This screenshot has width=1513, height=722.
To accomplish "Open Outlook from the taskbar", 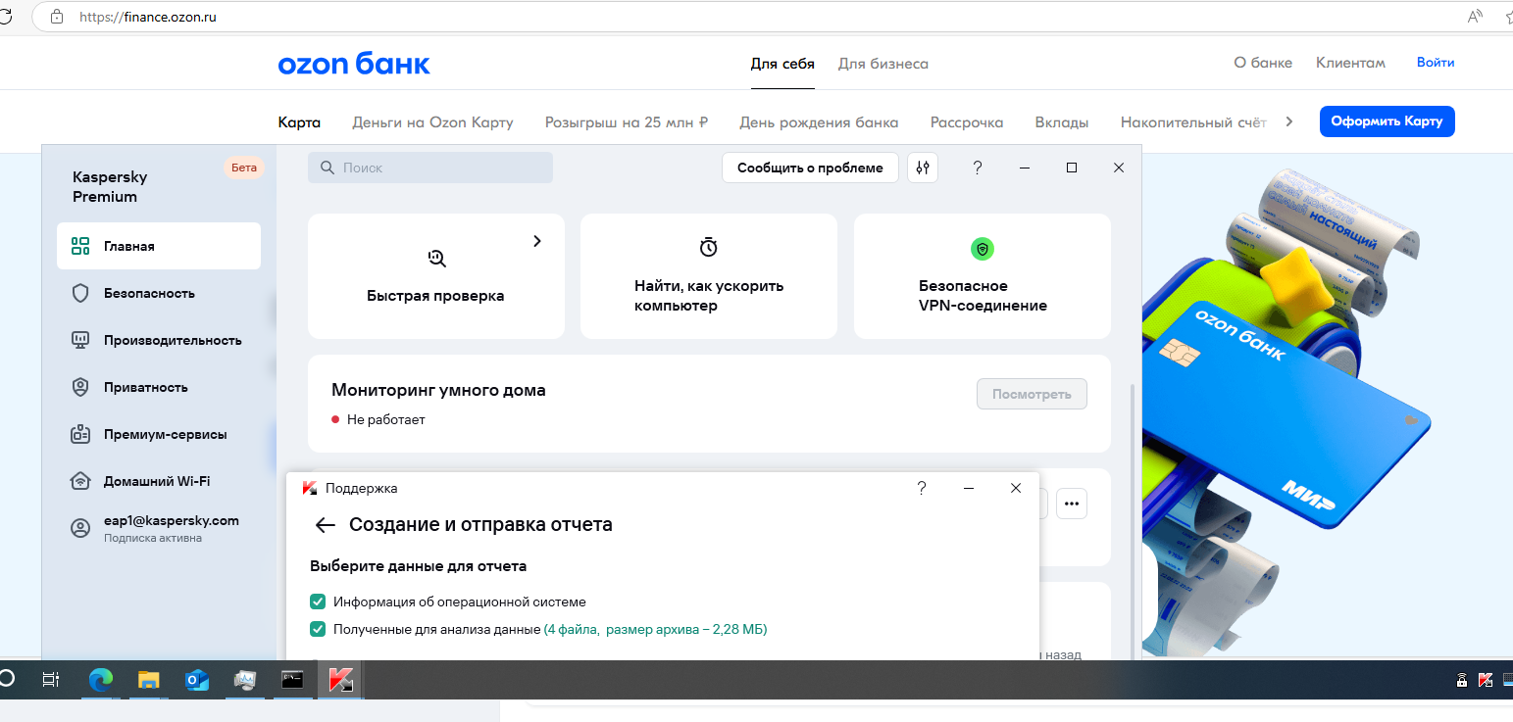I will (197, 680).
